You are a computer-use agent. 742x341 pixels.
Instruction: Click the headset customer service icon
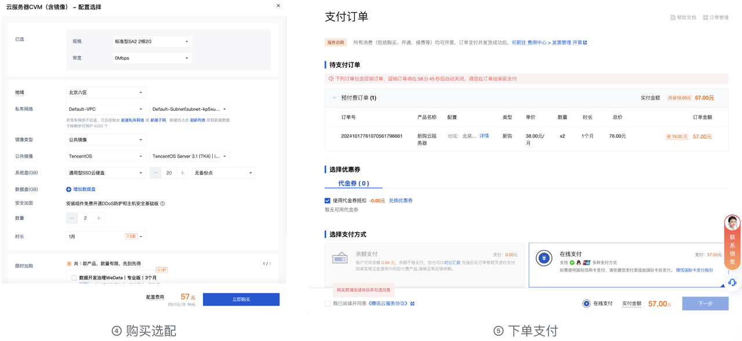[x=732, y=283]
